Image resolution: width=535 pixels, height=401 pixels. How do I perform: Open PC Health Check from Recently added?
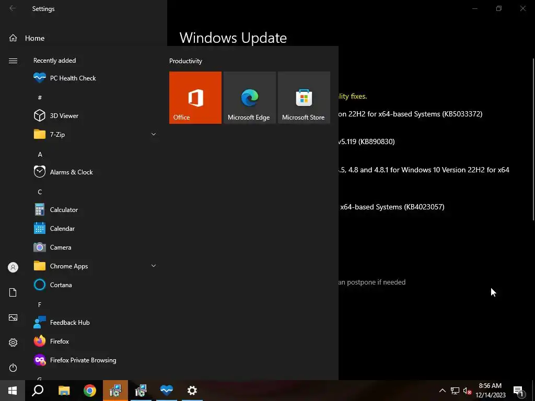point(95,78)
